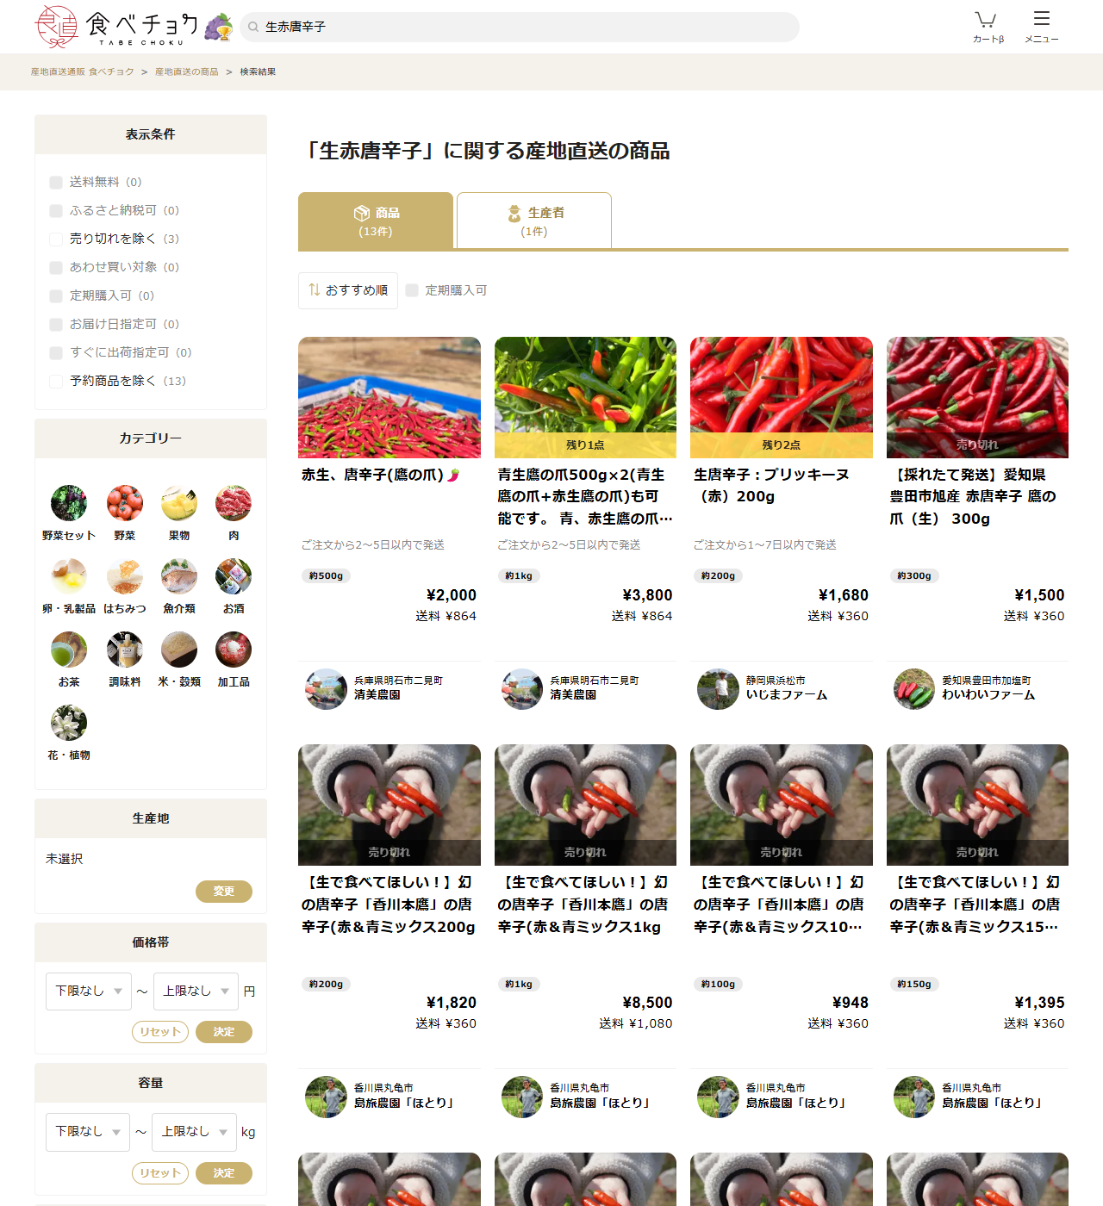Select the 魚介類 category icon

pyautogui.click(x=179, y=576)
